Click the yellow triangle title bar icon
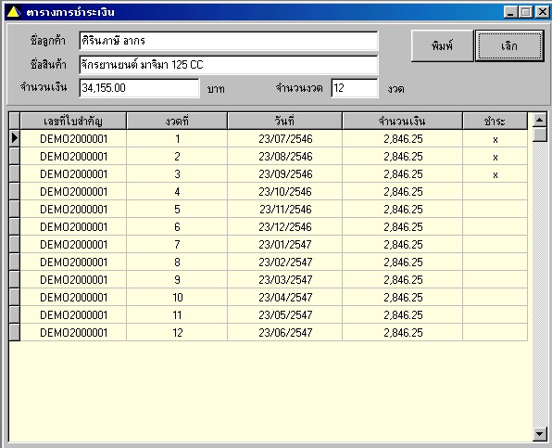The width and height of the screenshot is (552, 448). pos(14,12)
